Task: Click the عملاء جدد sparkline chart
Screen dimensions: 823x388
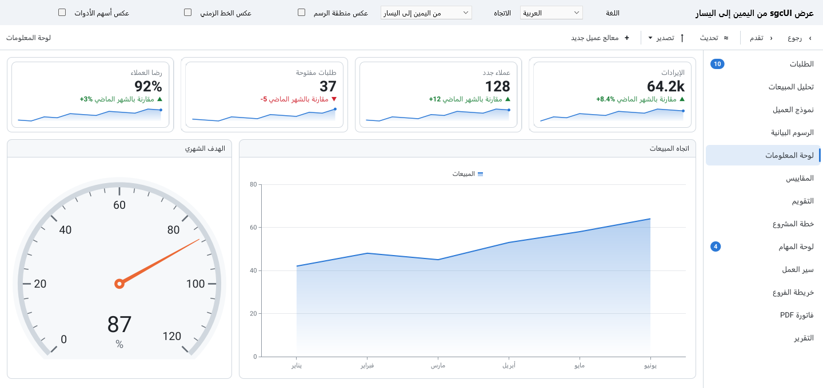Action: pos(437,115)
